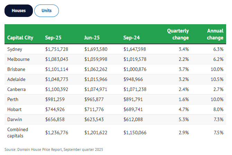
Task: Click the Capital City column header
Action: [x=20, y=38]
